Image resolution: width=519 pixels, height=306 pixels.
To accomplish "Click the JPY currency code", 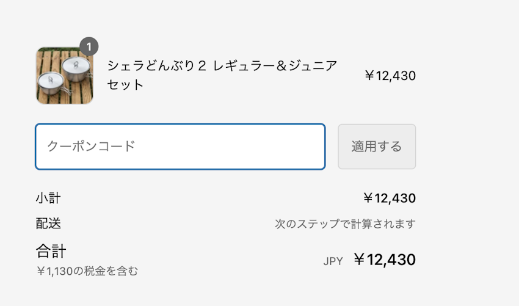I will point(333,261).
